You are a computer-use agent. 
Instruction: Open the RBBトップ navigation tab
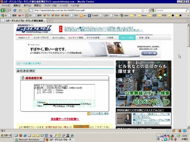pos(24,38)
